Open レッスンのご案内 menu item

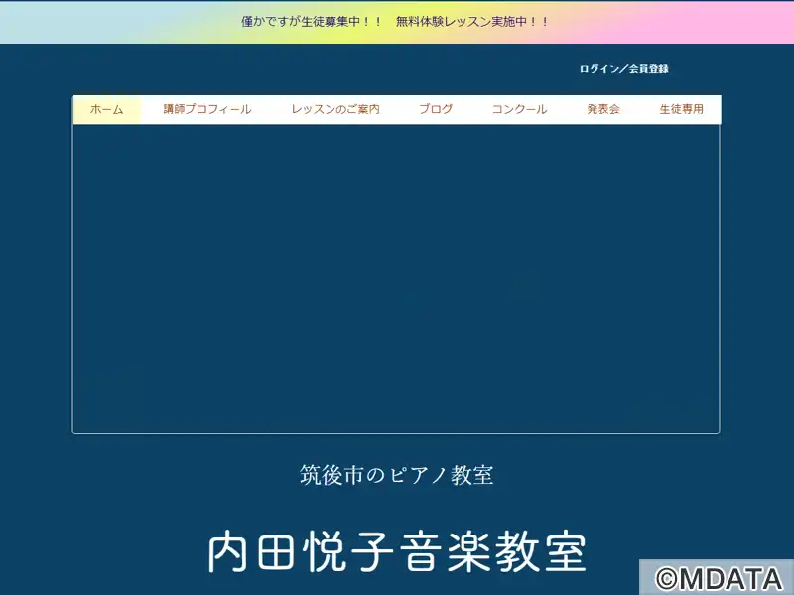tap(335, 109)
